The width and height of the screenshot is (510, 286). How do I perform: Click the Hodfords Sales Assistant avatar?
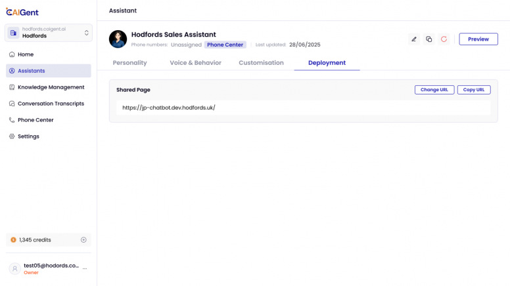pos(118,39)
